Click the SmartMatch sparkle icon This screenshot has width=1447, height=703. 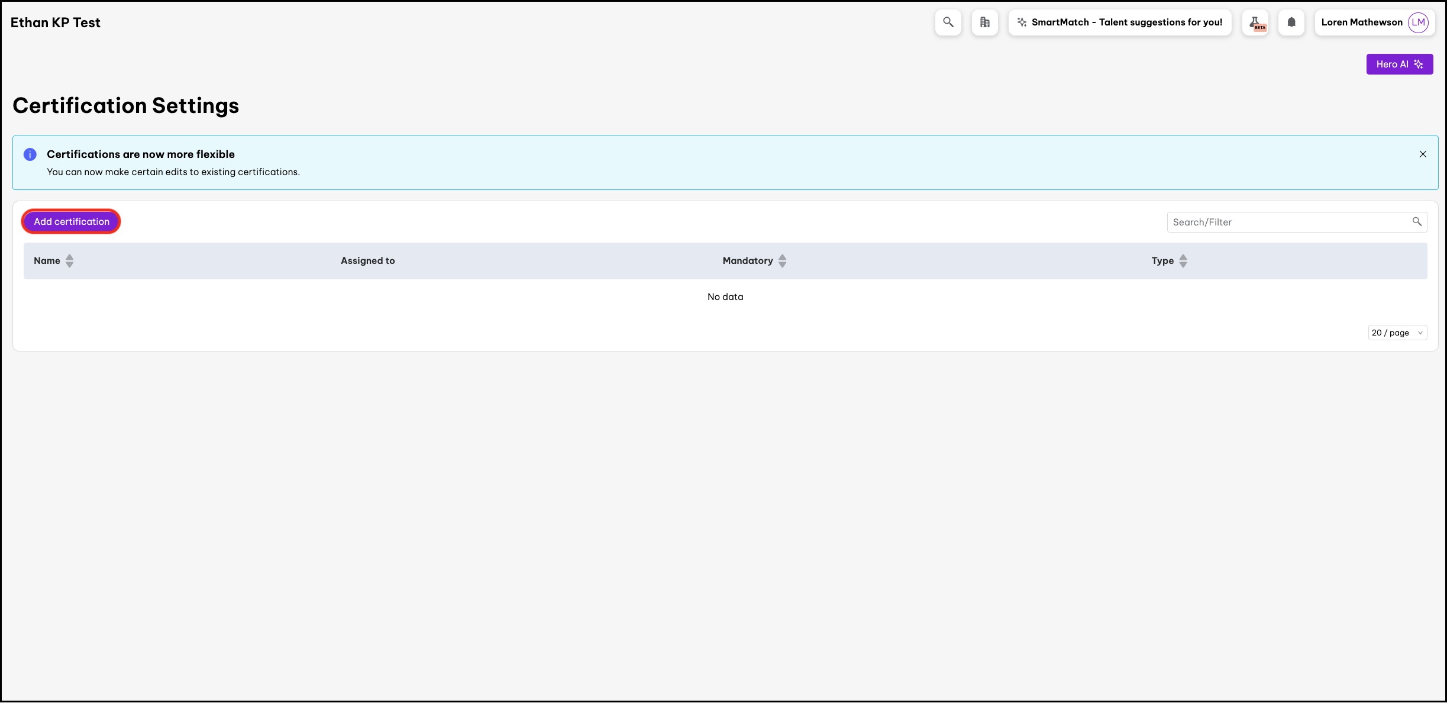point(1022,22)
